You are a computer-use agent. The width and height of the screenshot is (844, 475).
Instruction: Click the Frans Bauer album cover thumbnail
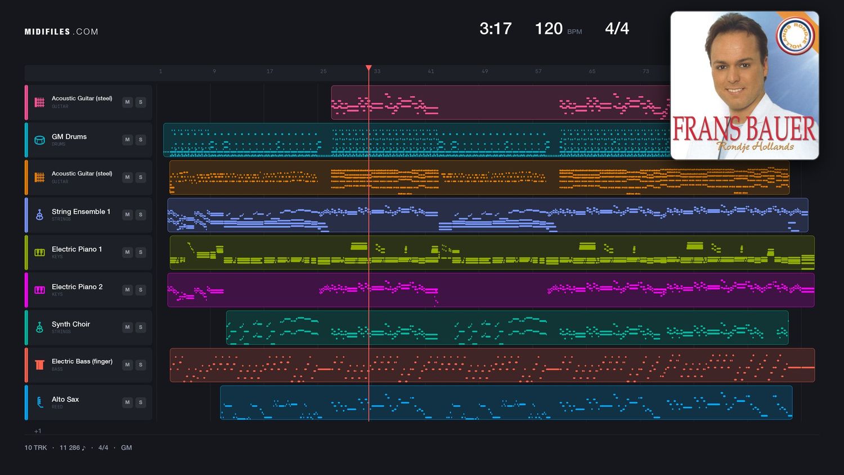click(744, 86)
